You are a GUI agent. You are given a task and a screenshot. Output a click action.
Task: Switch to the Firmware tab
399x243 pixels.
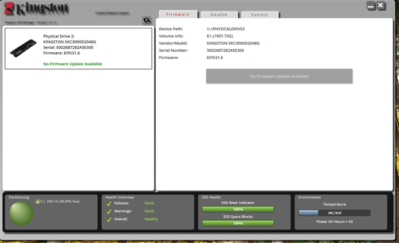click(178, 14)
